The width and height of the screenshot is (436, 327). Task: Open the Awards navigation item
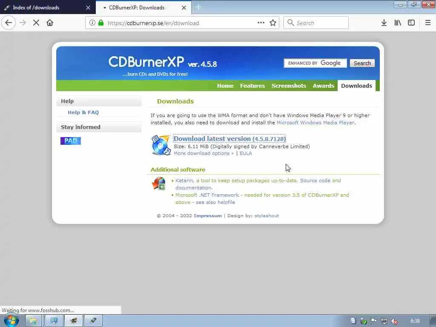point(324,86)
